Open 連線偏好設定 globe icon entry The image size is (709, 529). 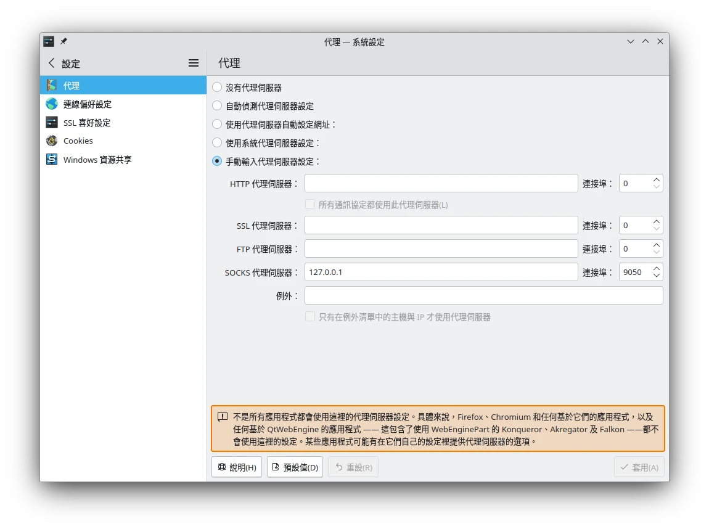click(x=52, y=104)
